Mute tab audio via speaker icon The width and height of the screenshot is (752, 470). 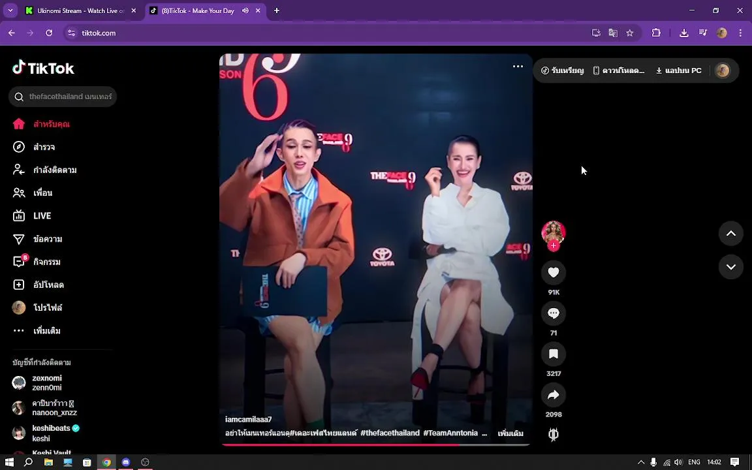tap(245, 10)
